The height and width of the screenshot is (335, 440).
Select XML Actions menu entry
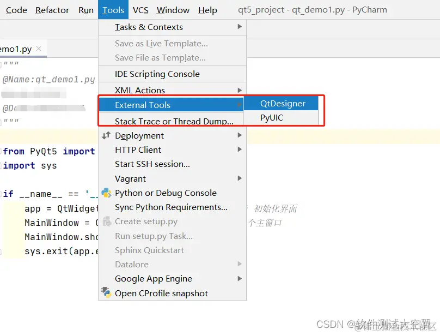point(172,90)
